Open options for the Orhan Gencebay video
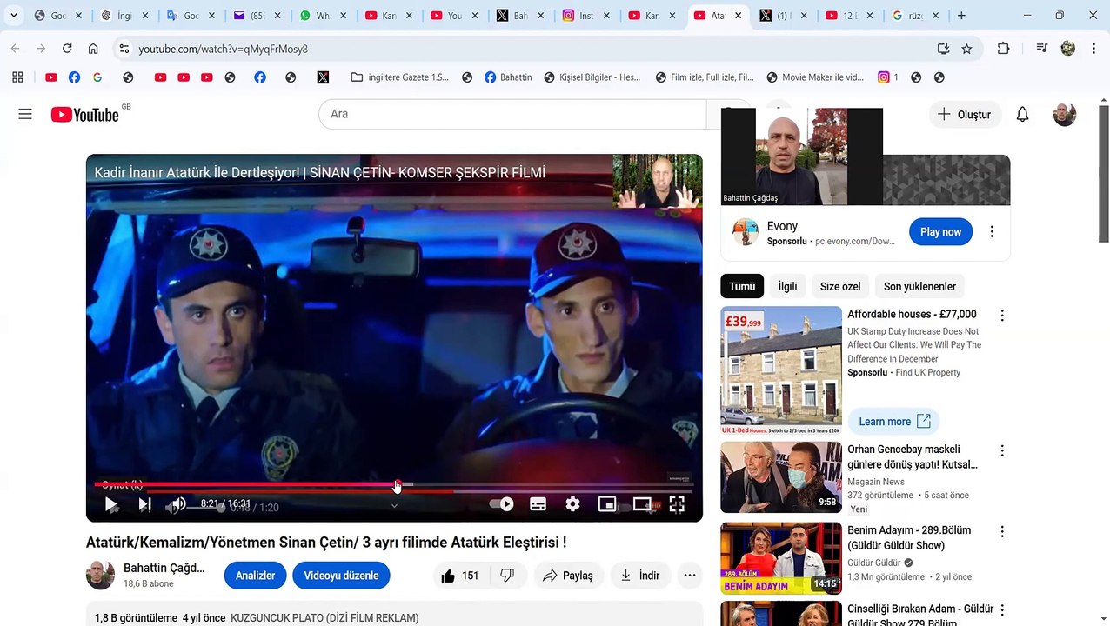 1002,450
